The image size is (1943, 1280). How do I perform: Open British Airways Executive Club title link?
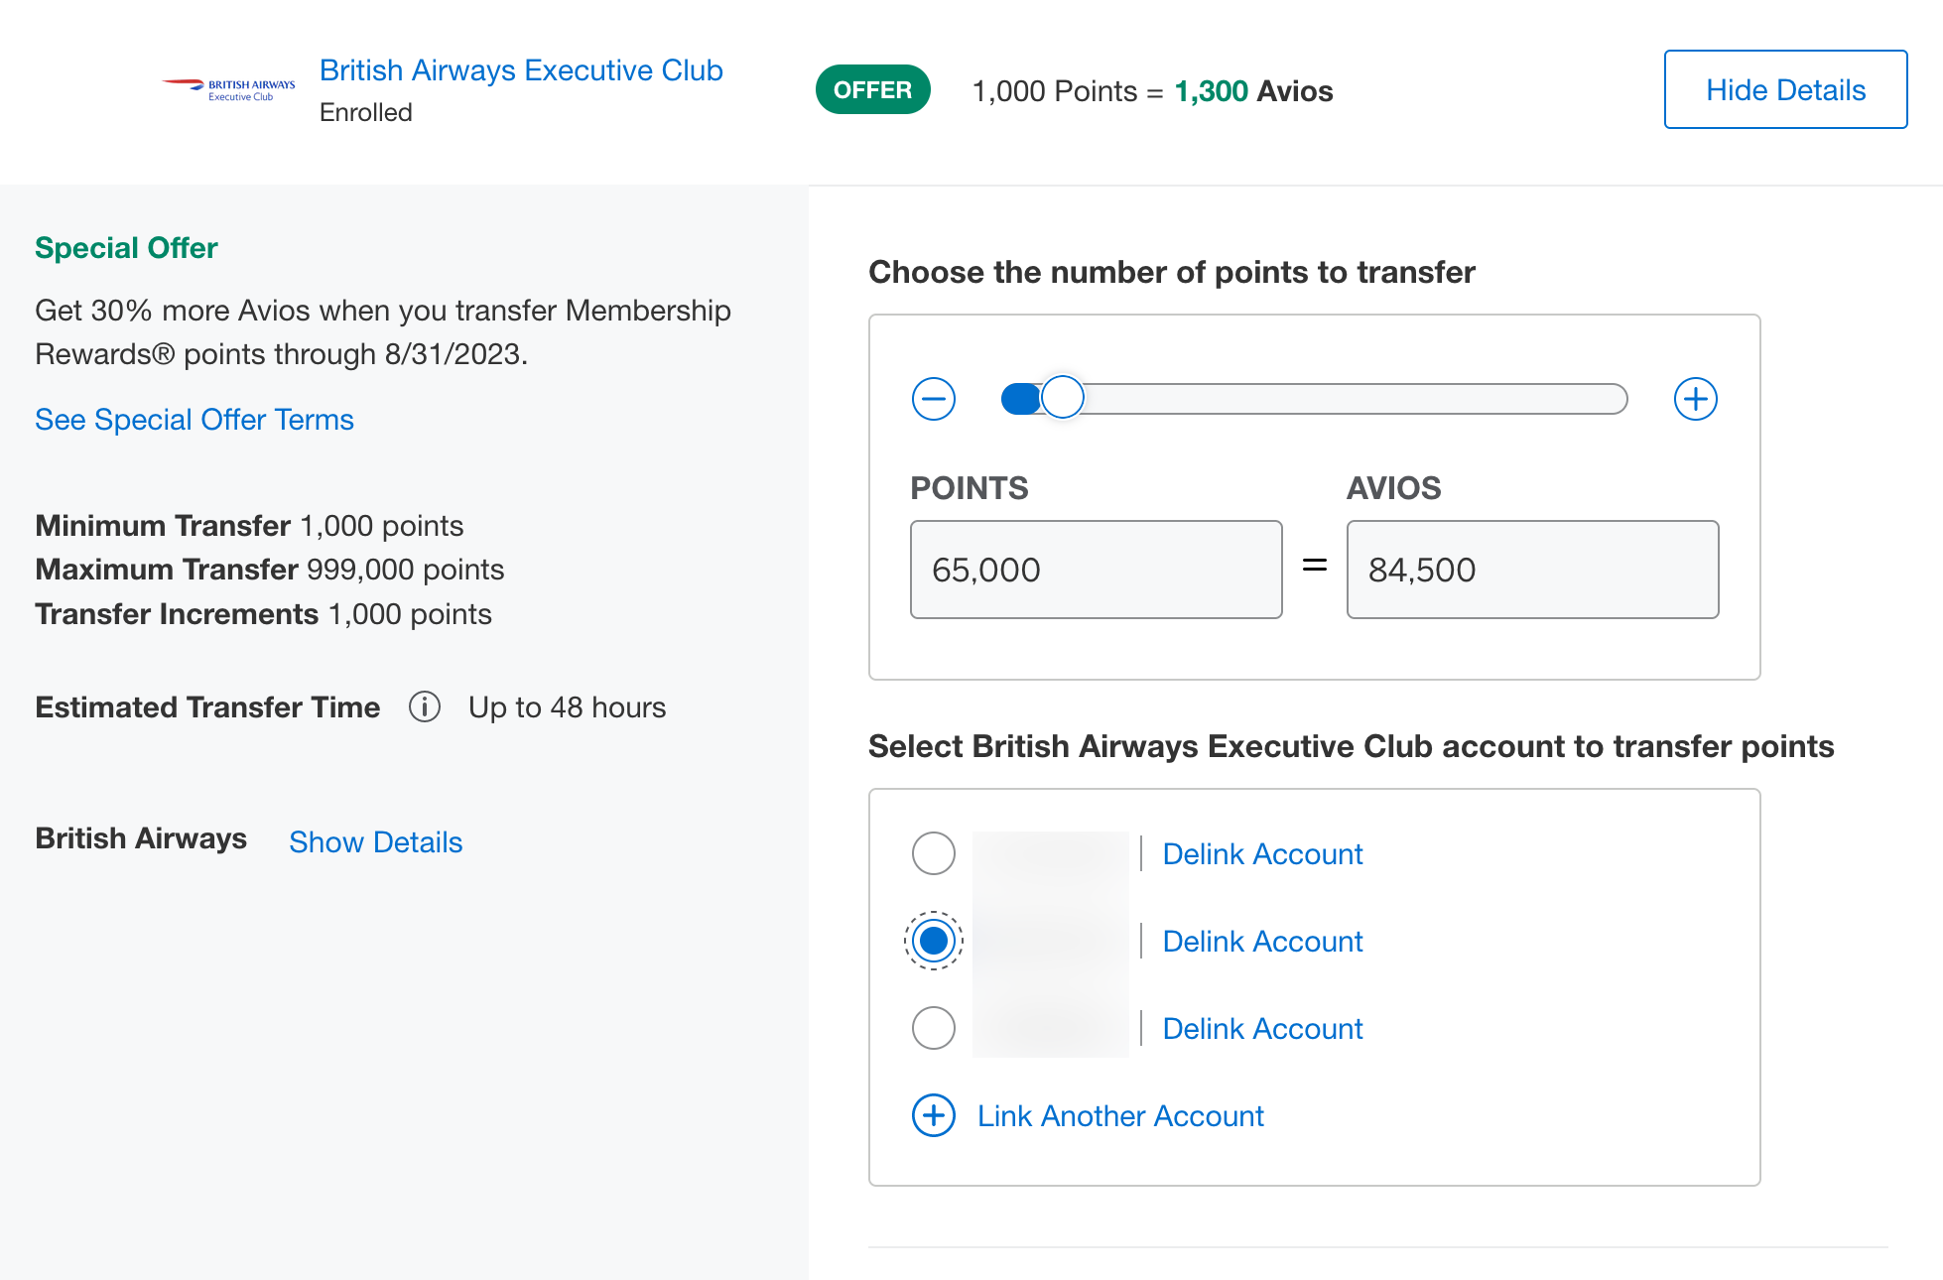tap(521, 70)
